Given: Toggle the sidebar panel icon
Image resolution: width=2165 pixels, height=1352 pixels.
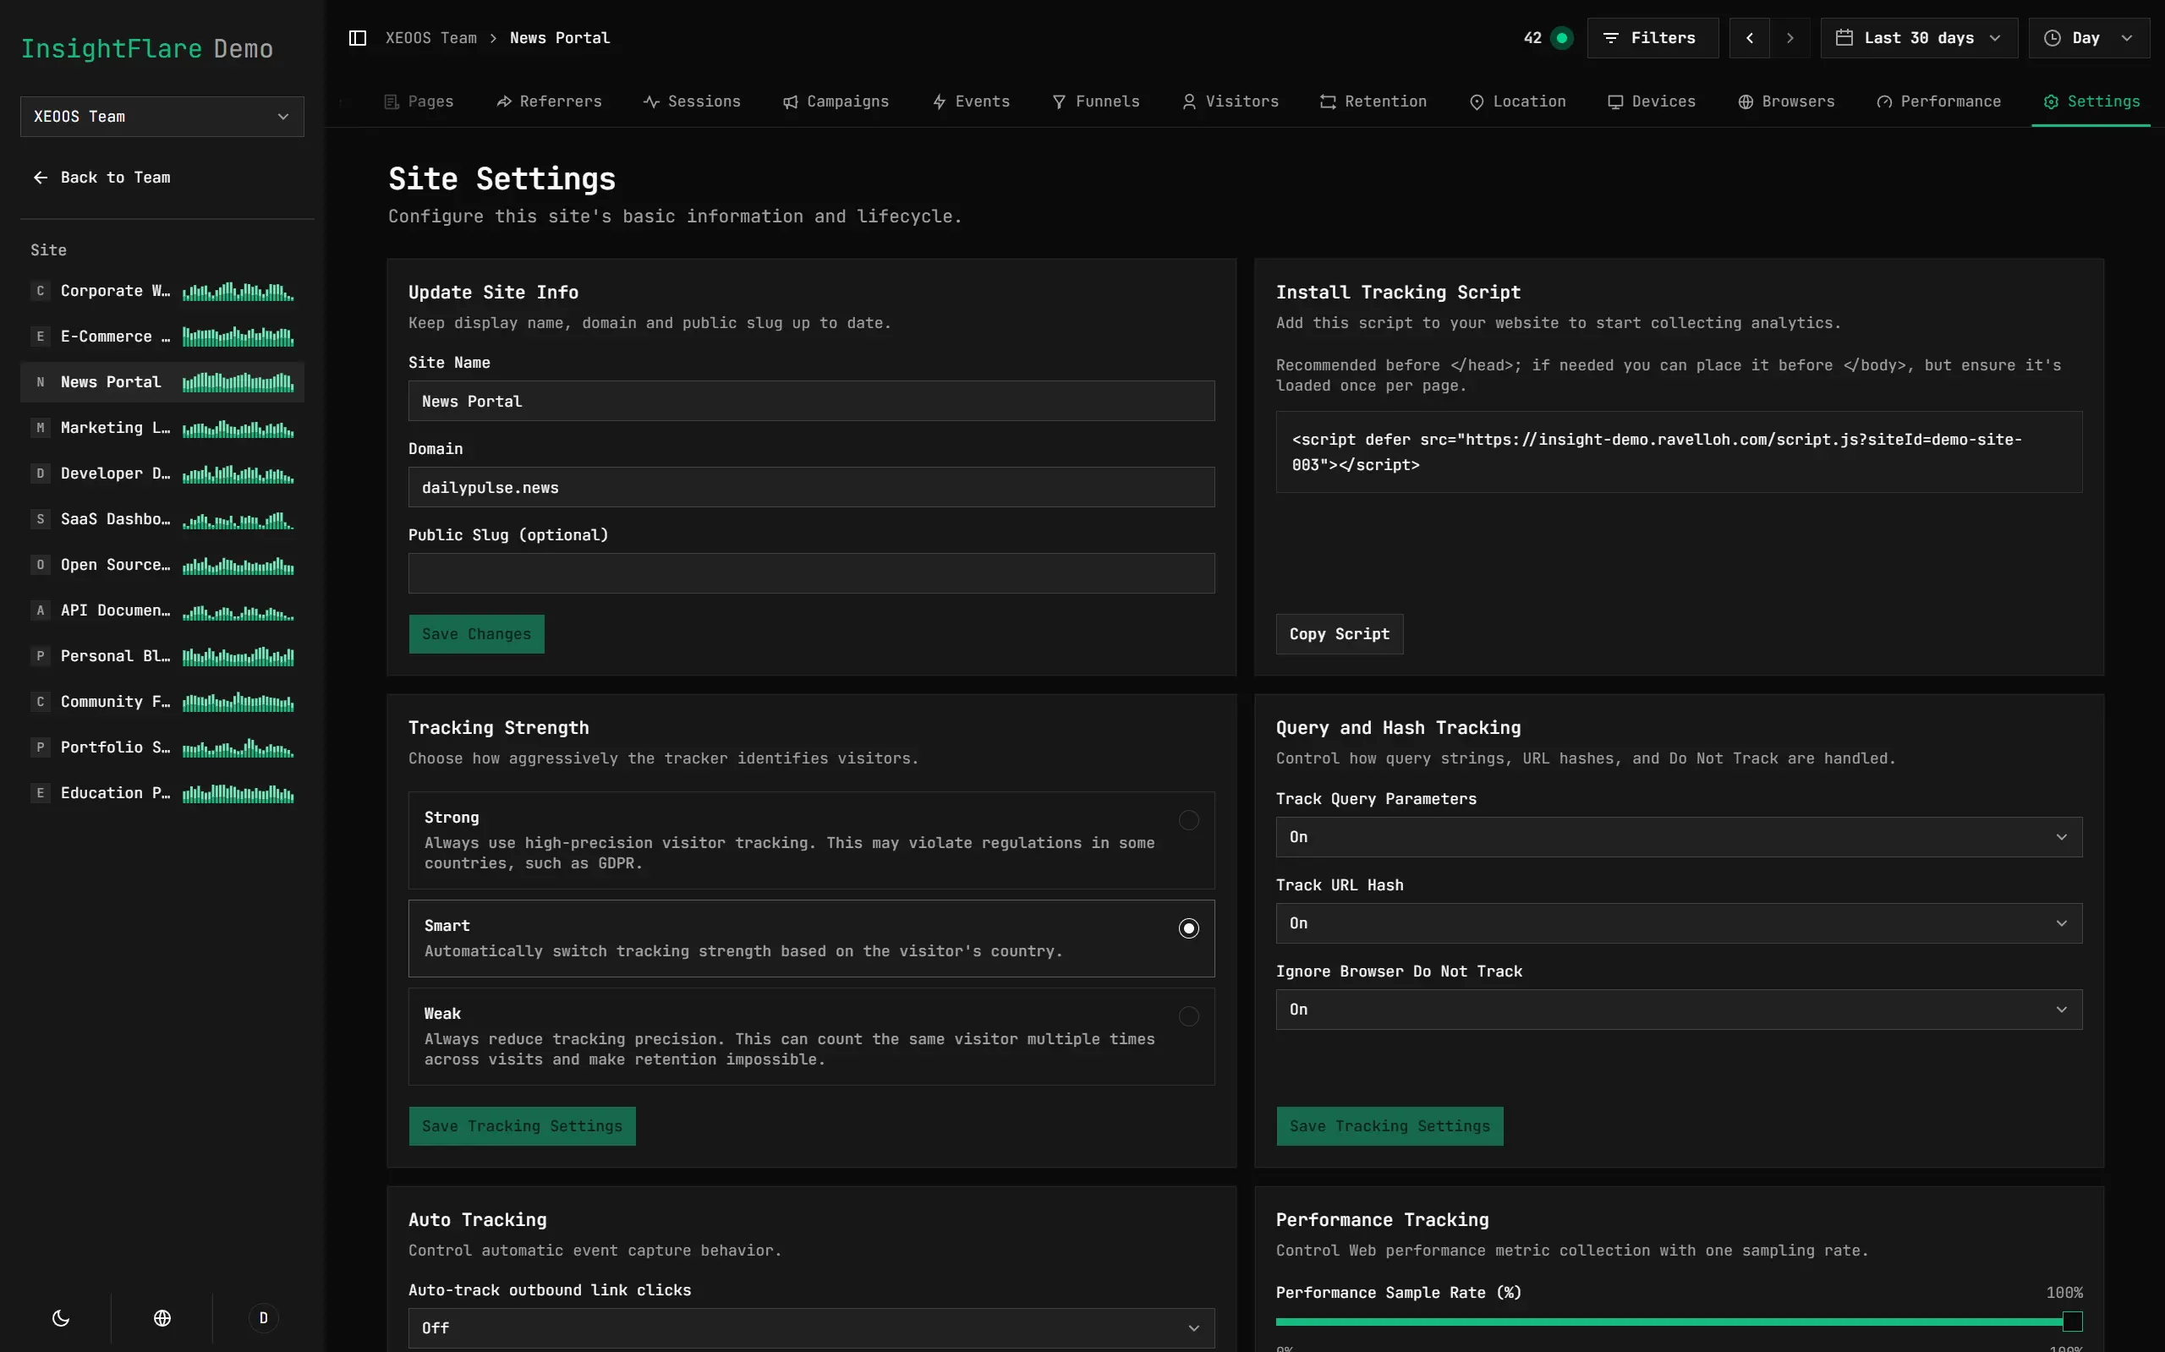Looking at the screenshot, I should click(x=358, y=37).
